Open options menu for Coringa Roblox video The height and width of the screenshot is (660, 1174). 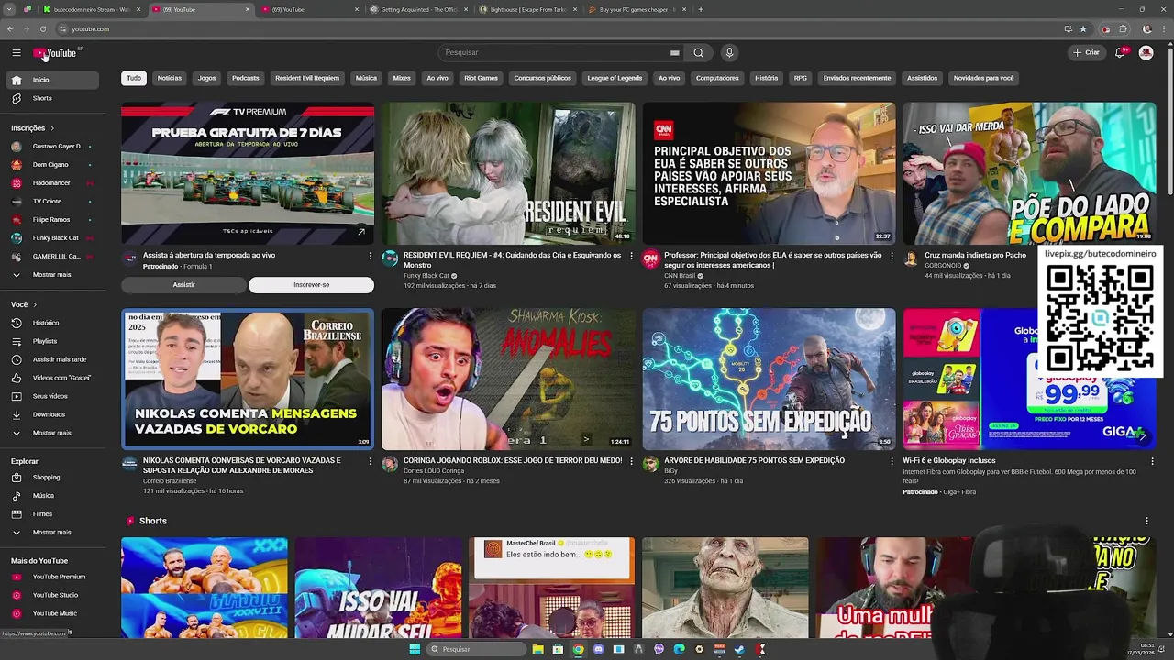click(631, 462)
